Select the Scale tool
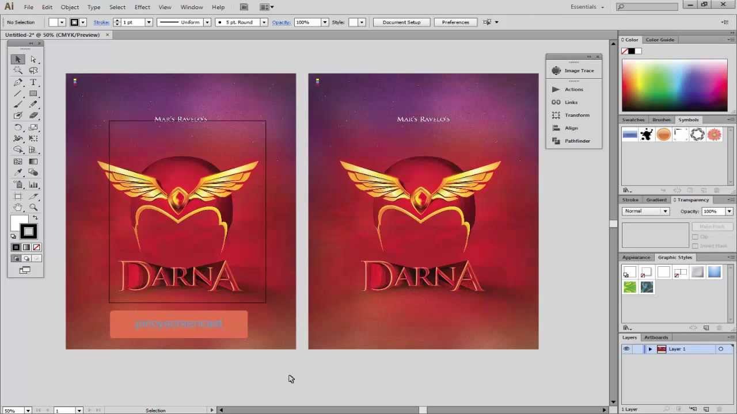 [x=33, y=128]
